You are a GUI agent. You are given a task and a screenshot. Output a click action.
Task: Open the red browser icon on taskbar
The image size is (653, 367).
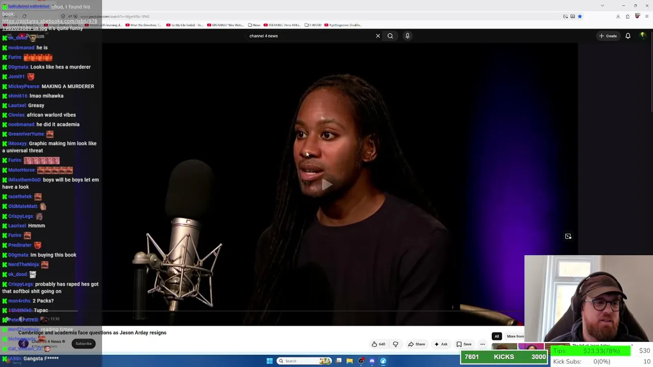tap(361, 361)
